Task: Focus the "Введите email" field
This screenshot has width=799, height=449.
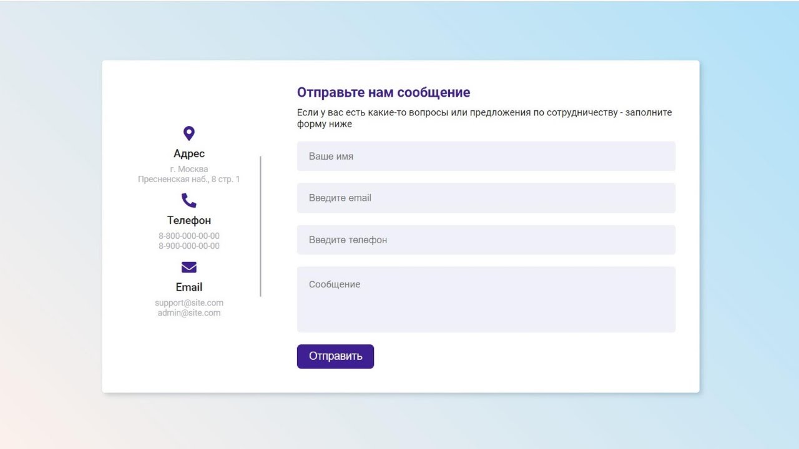Action: click(486, 198)
